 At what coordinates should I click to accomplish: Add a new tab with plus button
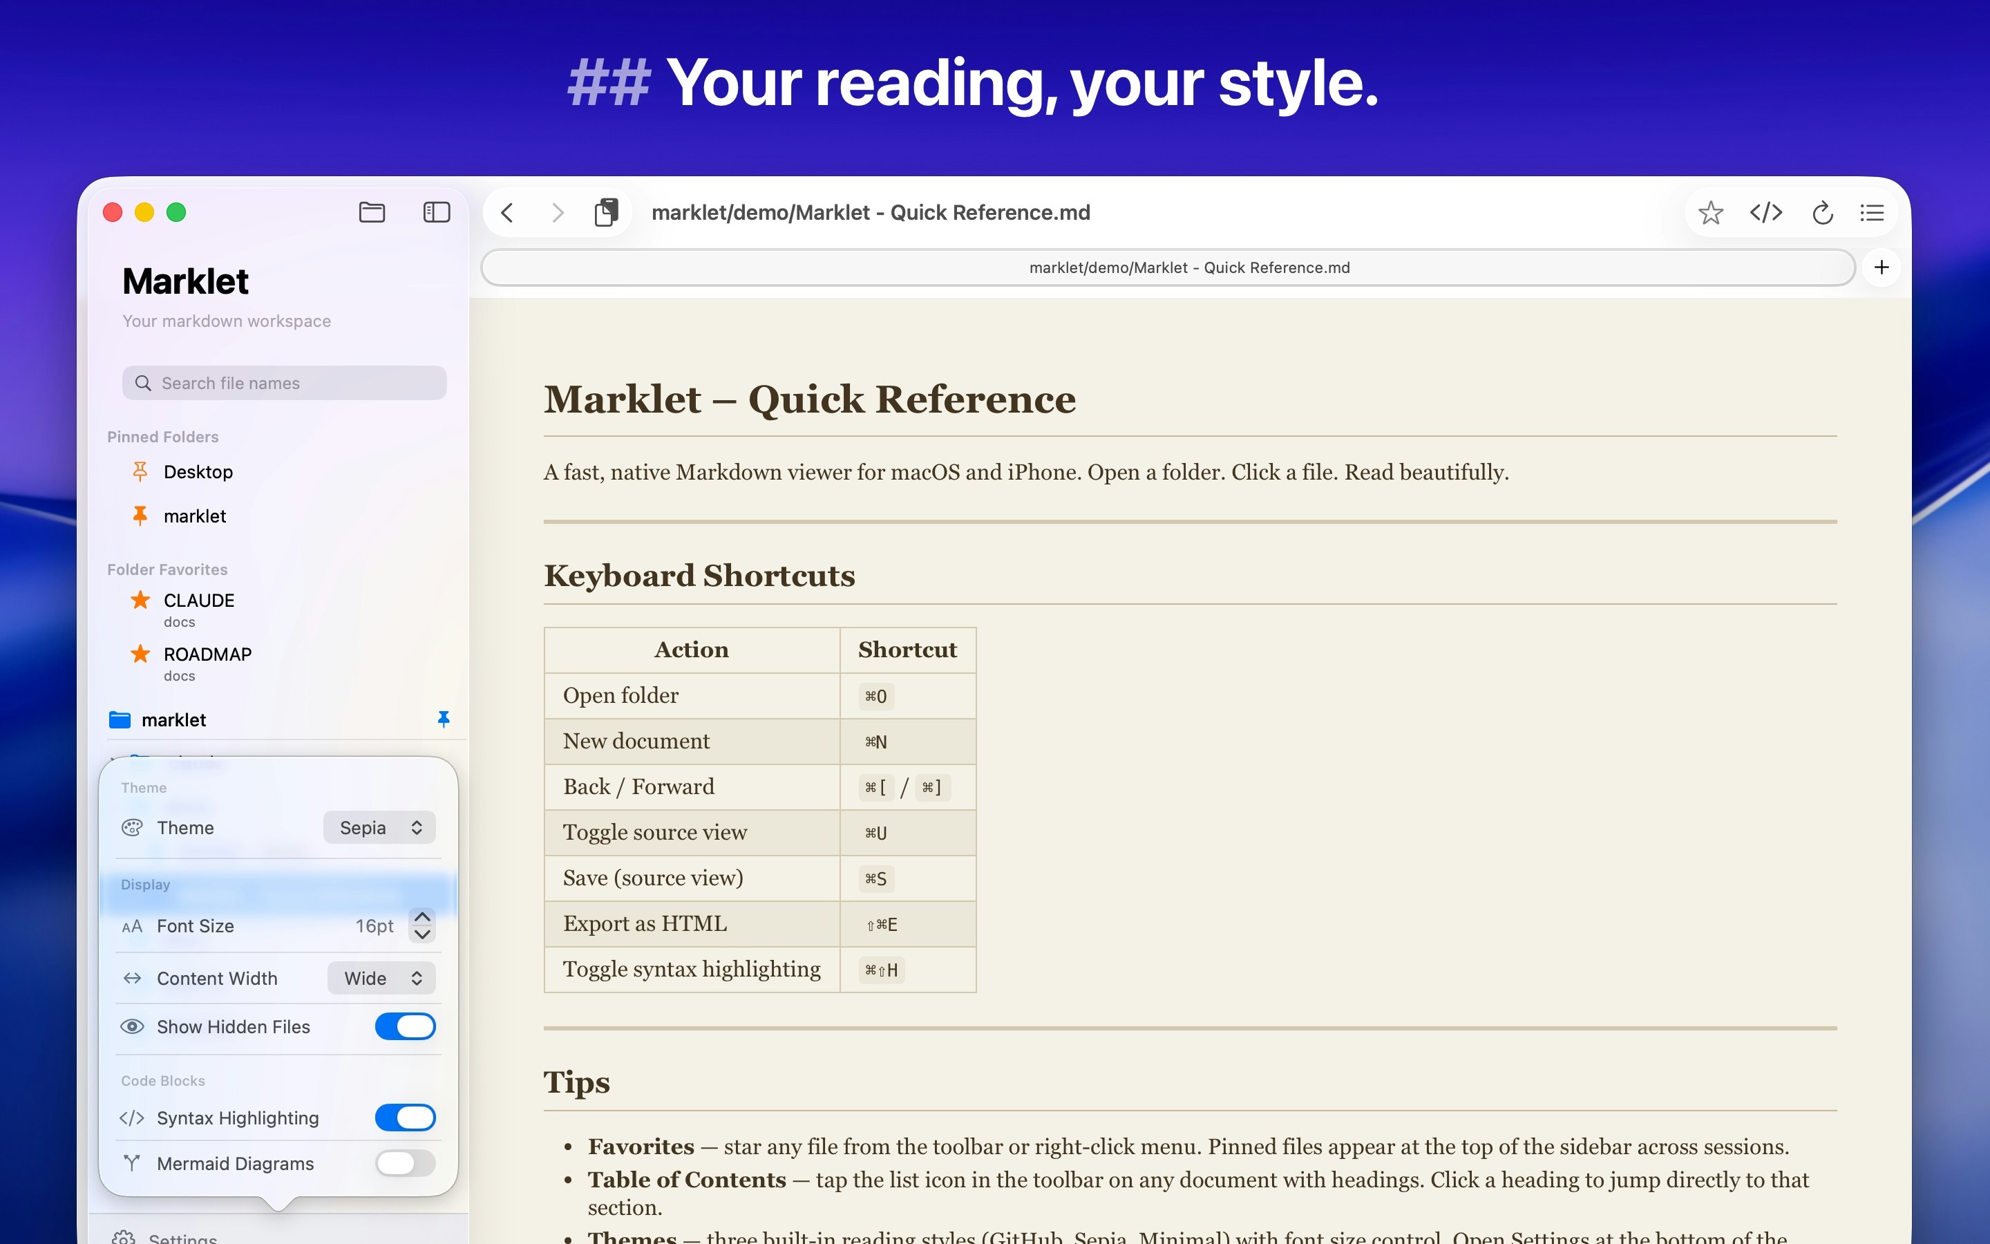[x=1881, y=267]
